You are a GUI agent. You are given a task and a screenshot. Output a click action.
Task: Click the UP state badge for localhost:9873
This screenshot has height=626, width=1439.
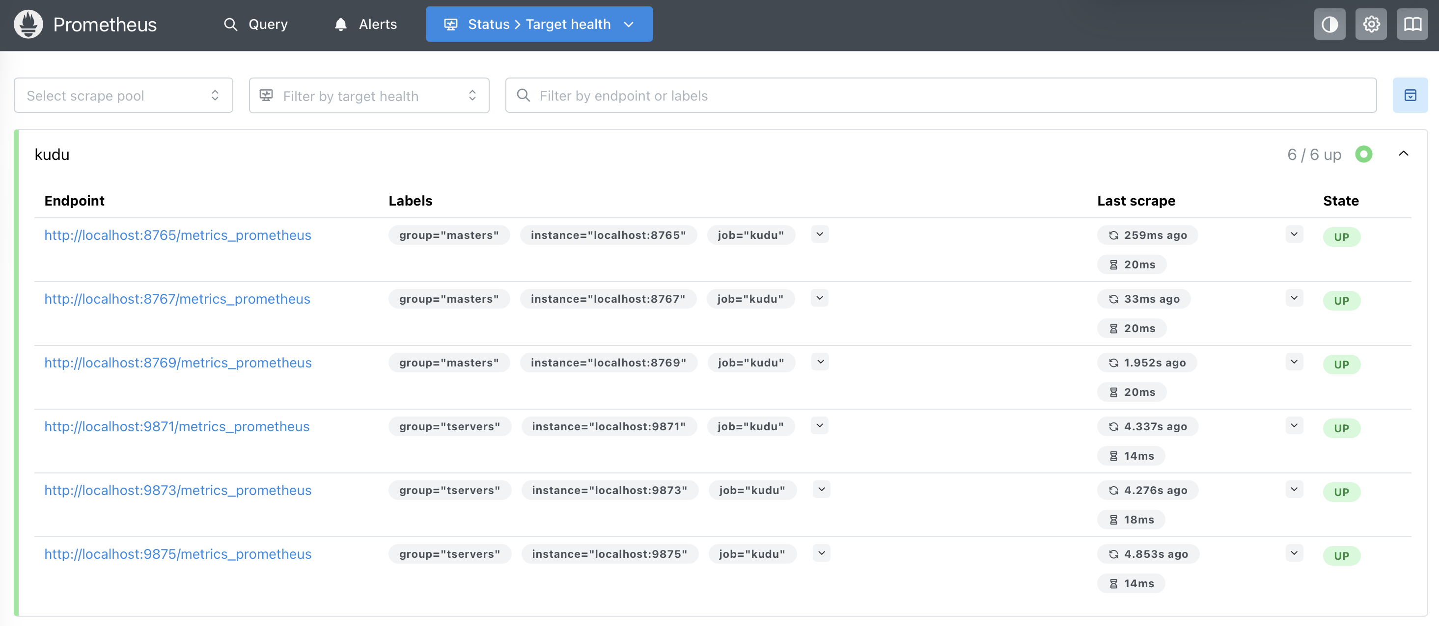click(1341, 492)
